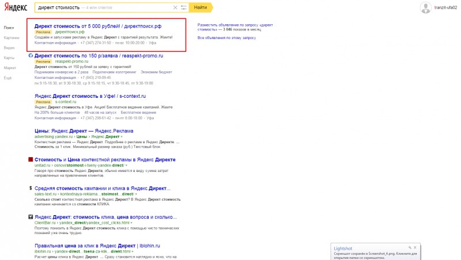Expand the iblohin.ru result arrow
Viewport: 461px width, 260px height.
point(133,251)
